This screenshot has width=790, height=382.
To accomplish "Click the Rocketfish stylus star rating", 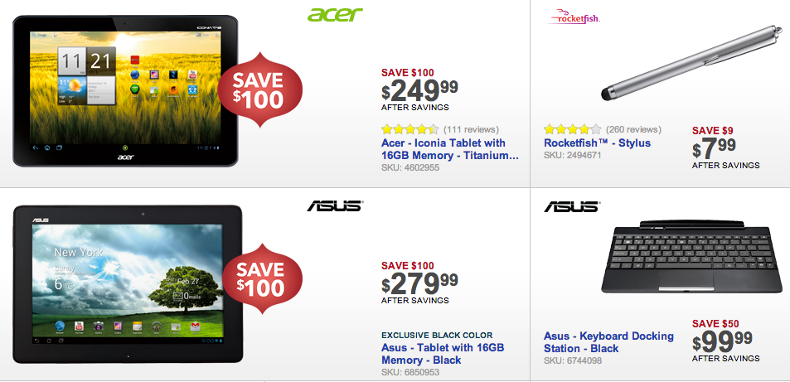I will pos(572,129).
